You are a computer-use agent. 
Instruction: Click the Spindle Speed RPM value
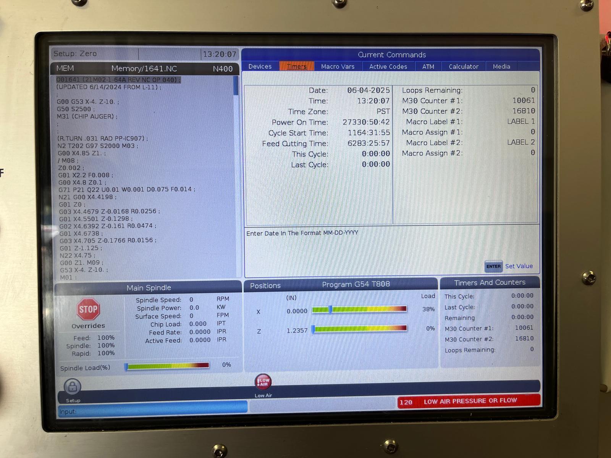pyautogui.click(x=191, y=300)
